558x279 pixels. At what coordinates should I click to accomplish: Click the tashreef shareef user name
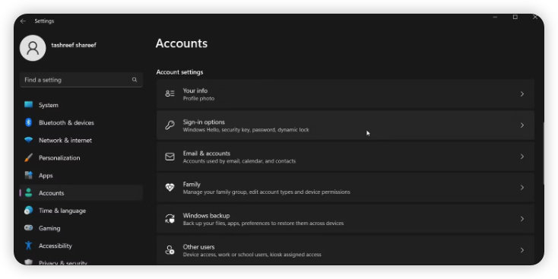[74, 45]
